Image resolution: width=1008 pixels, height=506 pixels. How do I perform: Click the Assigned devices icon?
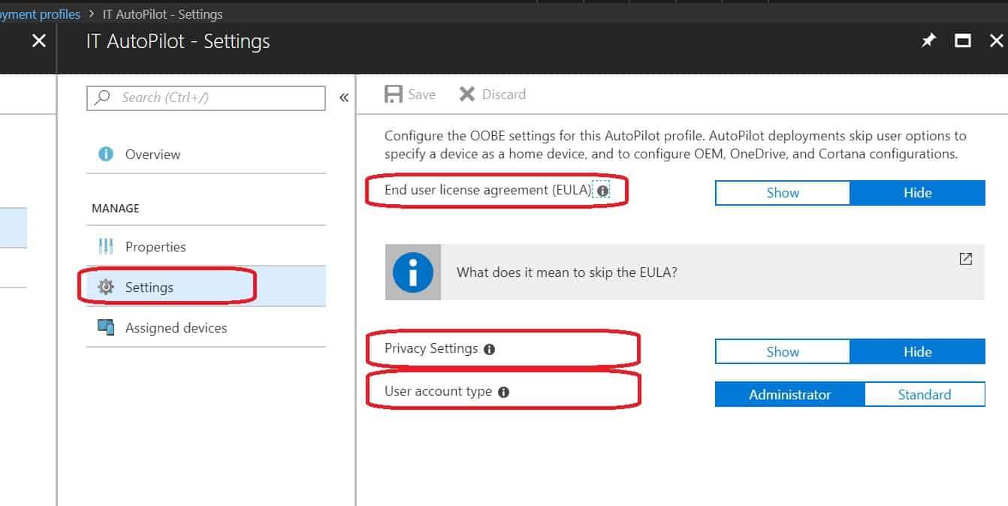point(106,327)
